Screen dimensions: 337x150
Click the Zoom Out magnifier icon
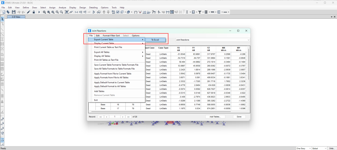(x=62, y=12)
